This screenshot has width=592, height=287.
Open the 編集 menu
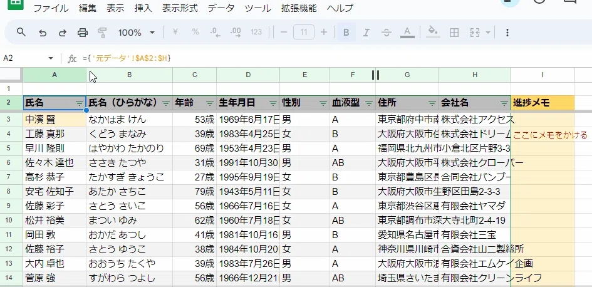pyautogui.click(x=88, y=8)
